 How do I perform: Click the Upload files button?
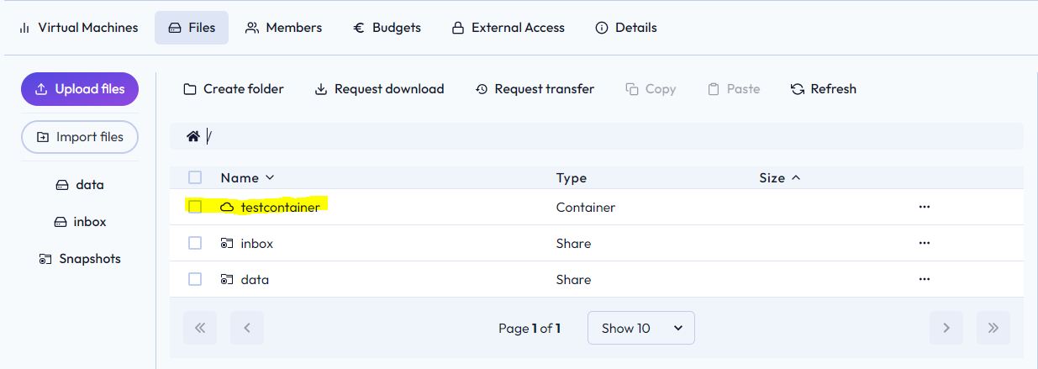coord(80,89)
